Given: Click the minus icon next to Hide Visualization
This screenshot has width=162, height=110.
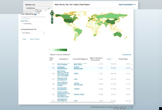Looking at the screenshot, I should pos(135,5).
